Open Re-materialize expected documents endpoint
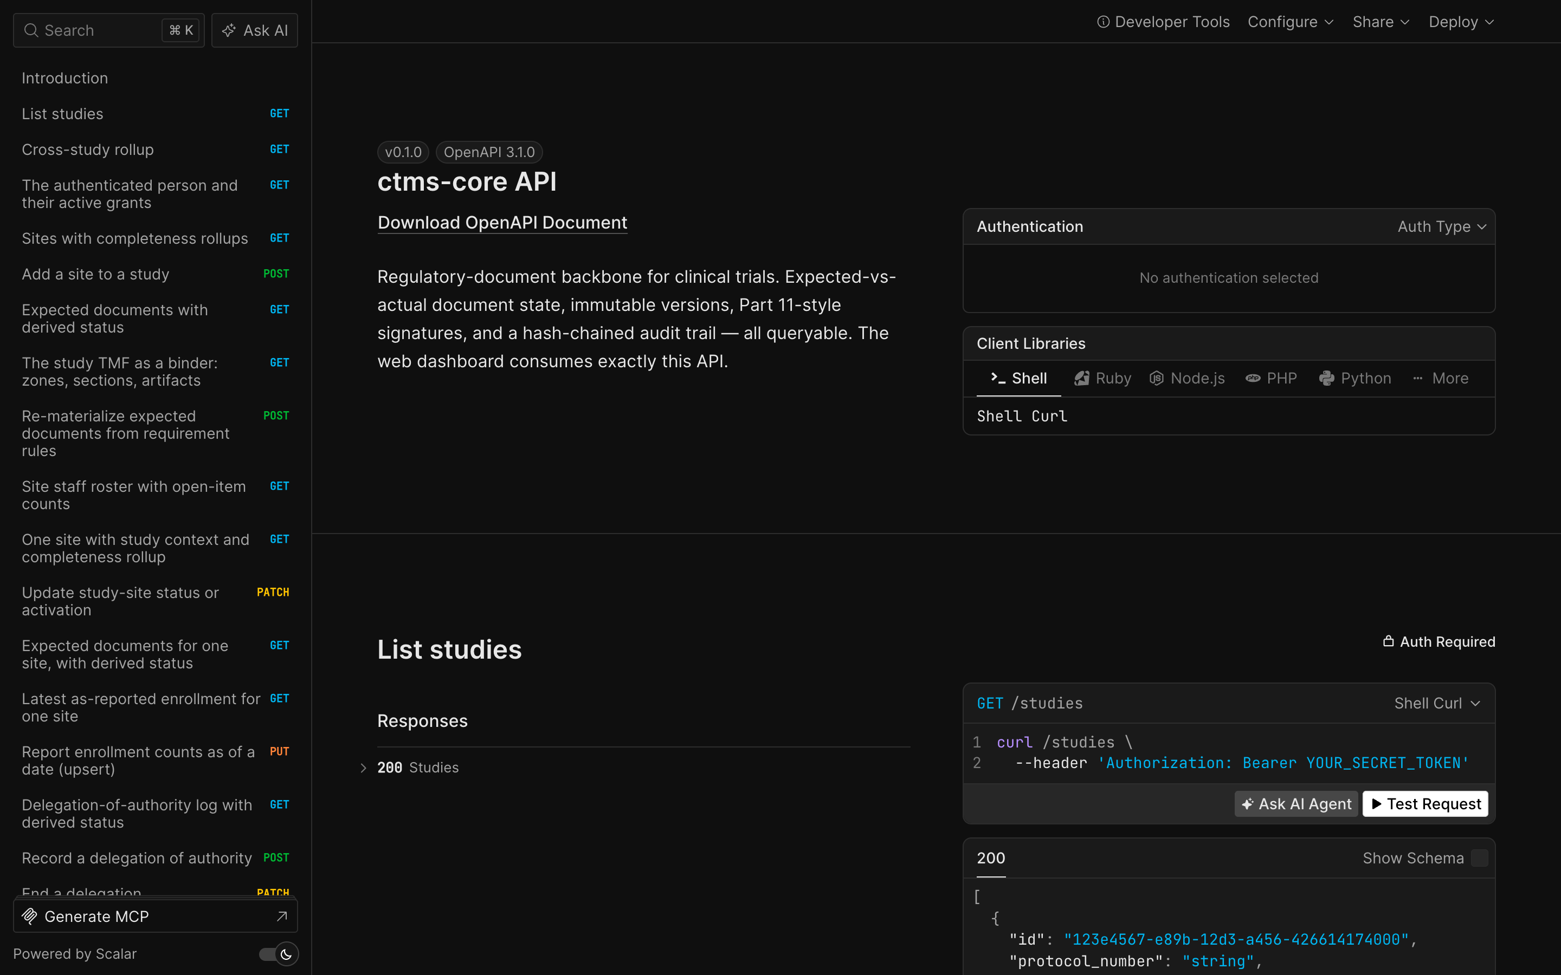1561x975 pixels. point(156,433)
